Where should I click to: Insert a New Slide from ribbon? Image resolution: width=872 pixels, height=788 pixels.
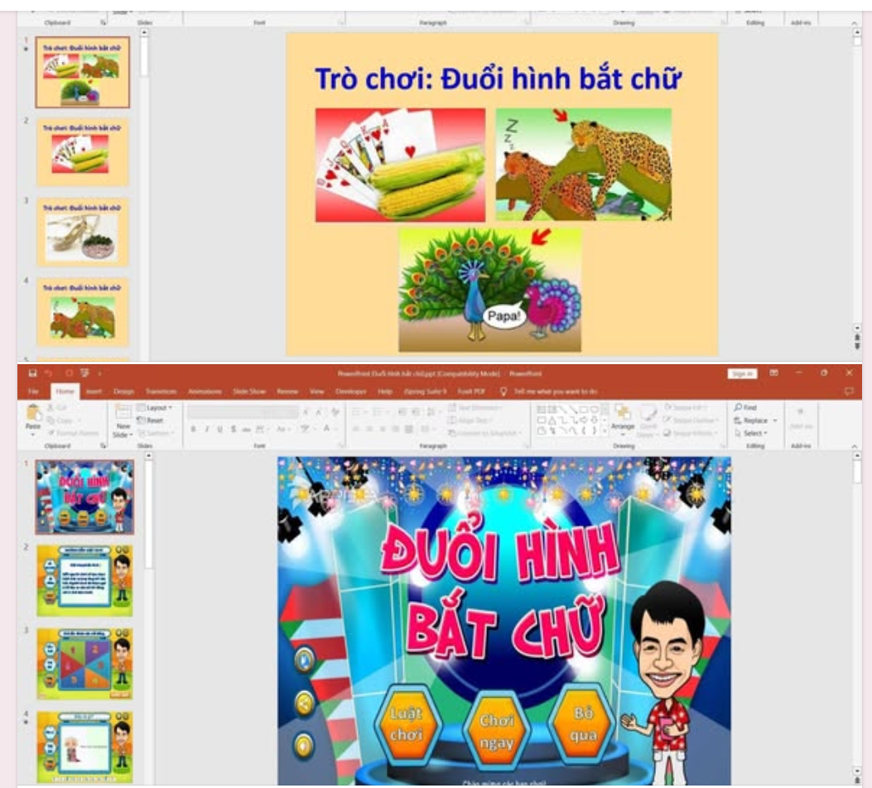(122, 420)
